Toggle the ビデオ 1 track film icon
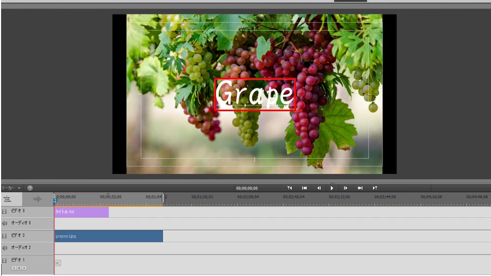 point(4,260)
